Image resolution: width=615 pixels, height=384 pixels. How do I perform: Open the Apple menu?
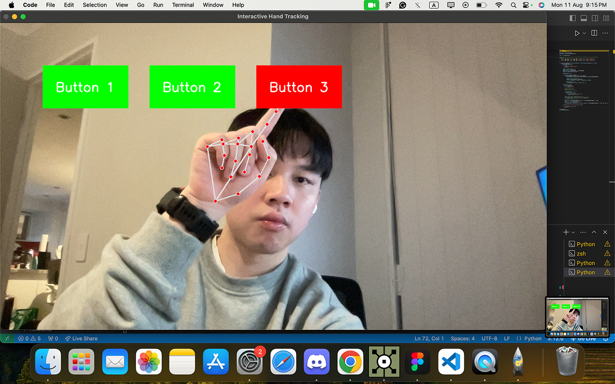(x=11, y=5)
